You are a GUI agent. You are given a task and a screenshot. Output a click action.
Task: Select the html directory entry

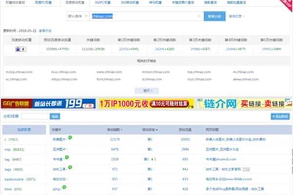point(13,189)
